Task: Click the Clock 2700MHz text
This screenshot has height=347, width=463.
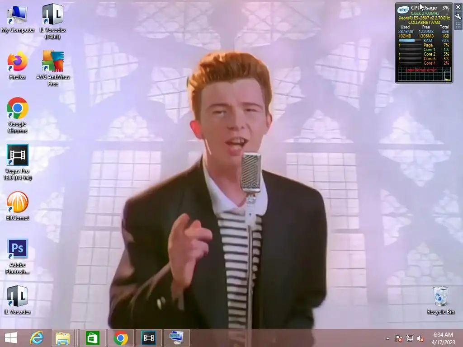Action: (425, 14)
